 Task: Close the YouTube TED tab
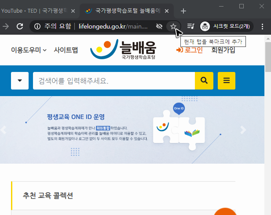pyautogui.click(x=73, y=11)
